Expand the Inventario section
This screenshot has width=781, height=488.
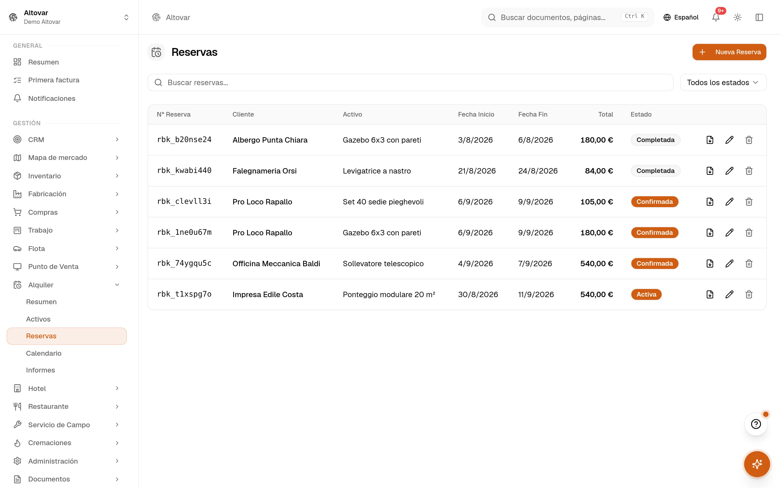coord(66,176)
